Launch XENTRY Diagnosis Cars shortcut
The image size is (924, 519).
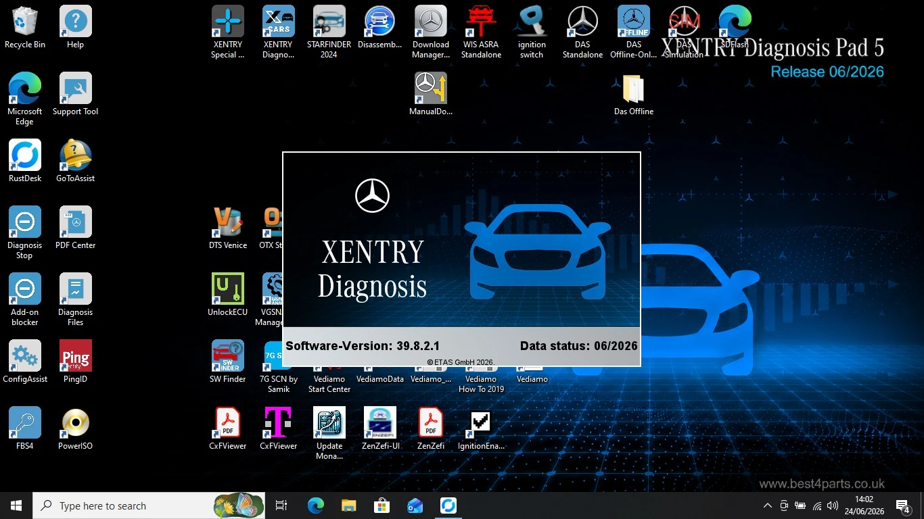click(279, 32)
